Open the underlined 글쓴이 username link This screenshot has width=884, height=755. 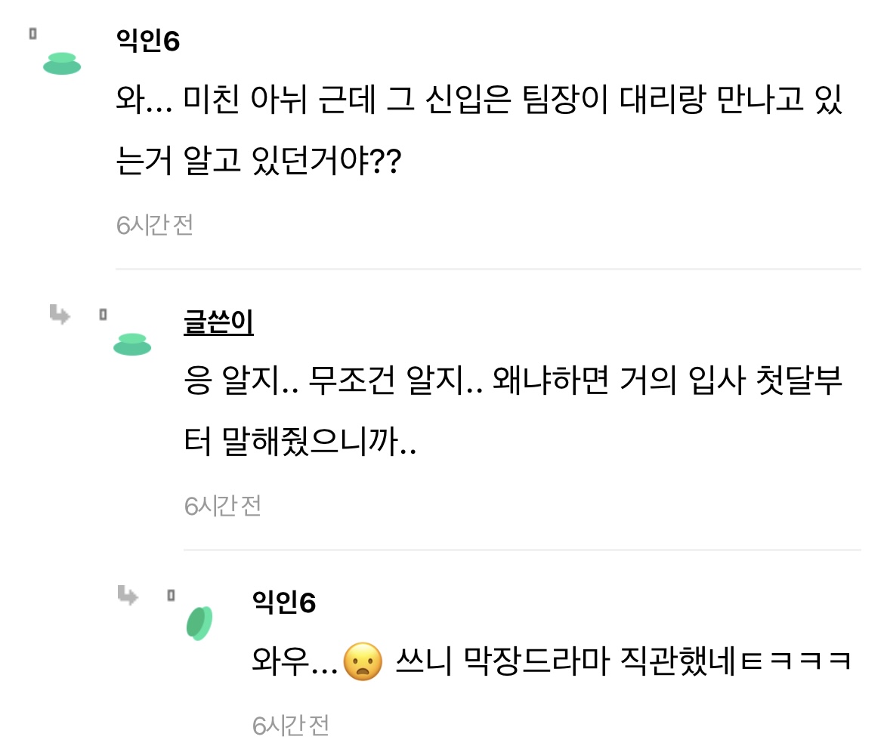(219, 322)
